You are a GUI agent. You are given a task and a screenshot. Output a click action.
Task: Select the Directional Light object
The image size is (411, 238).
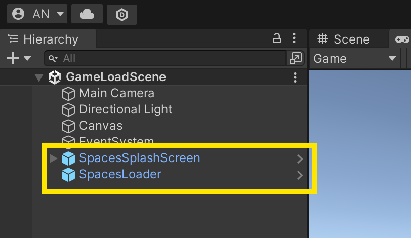click(x=126, y=109)
